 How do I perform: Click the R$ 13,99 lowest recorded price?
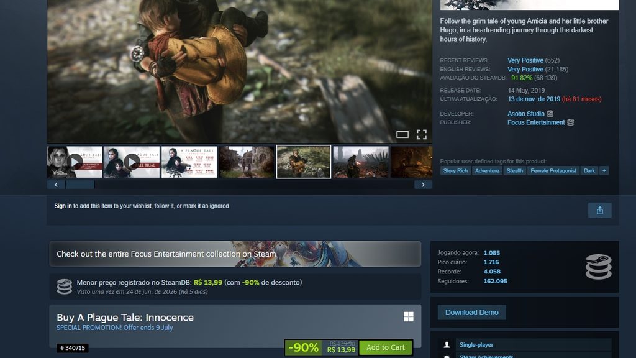(207, 282)
